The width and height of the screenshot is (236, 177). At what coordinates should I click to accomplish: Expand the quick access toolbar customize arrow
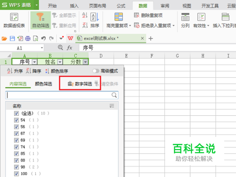(61, 38)
